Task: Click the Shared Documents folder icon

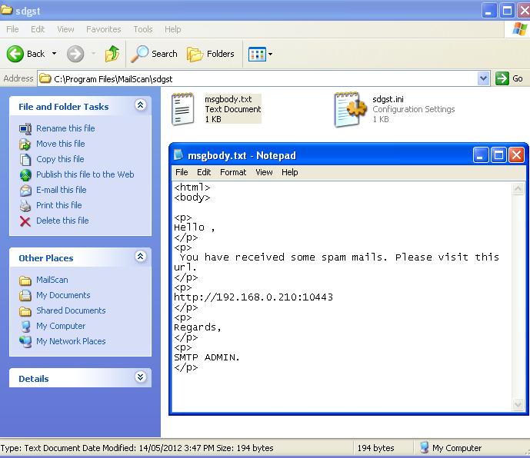Action: pyautogui.click(x=25, y=311)
